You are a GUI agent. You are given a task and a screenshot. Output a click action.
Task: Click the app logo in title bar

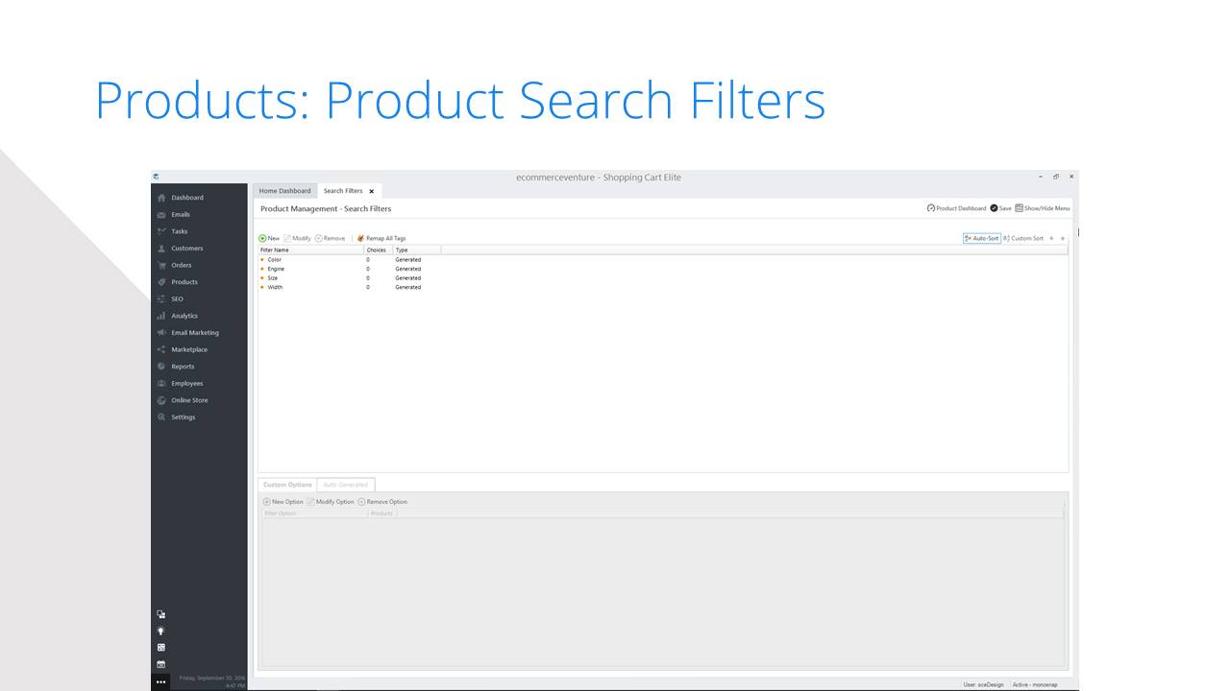156,177
